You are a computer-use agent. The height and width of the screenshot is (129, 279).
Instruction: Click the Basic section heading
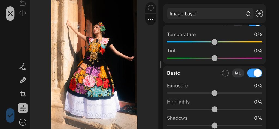point(174,73)
